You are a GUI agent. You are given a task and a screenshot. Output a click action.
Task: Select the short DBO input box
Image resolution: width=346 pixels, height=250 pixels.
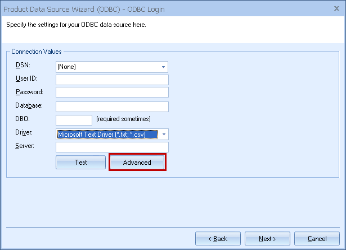coord(74,120)
